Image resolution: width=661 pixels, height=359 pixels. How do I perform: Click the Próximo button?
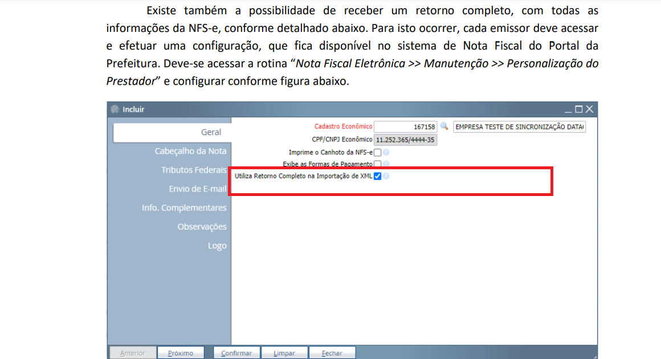[181, 353]
